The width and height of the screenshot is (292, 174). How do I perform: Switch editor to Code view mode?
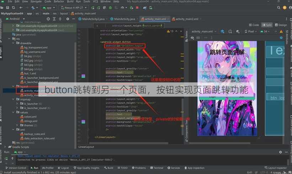click(x=254, y=25)
